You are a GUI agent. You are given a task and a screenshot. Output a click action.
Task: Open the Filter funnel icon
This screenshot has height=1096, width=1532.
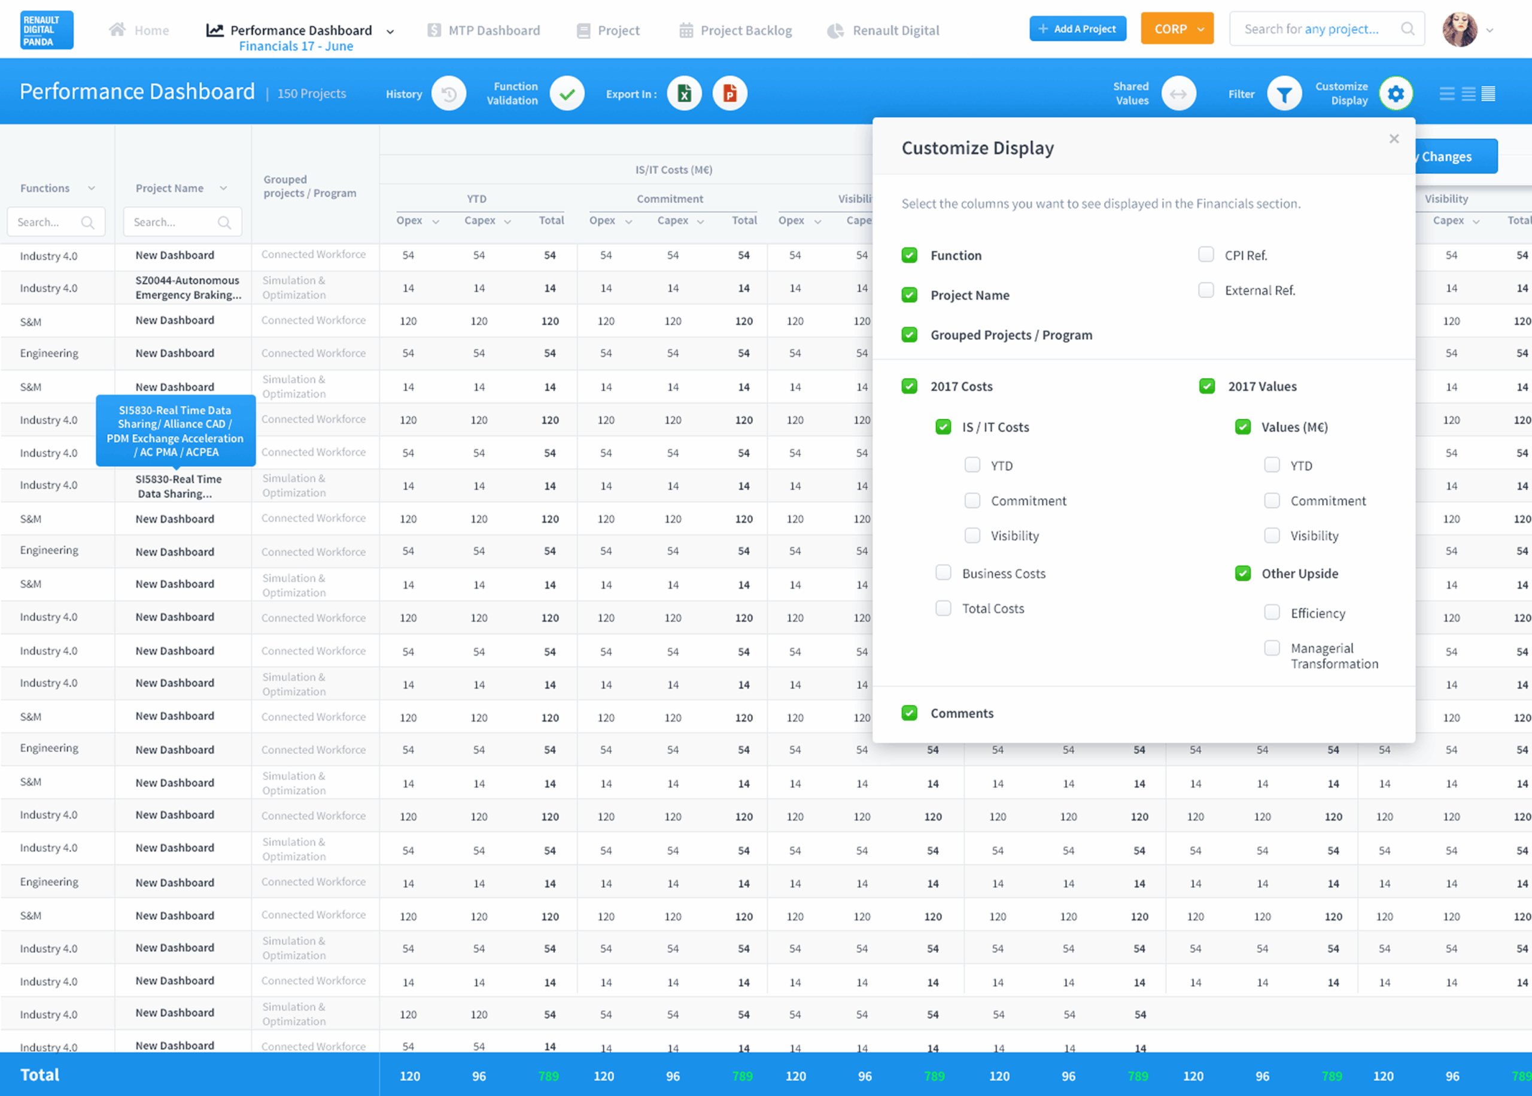click(x=1284, y=94)
